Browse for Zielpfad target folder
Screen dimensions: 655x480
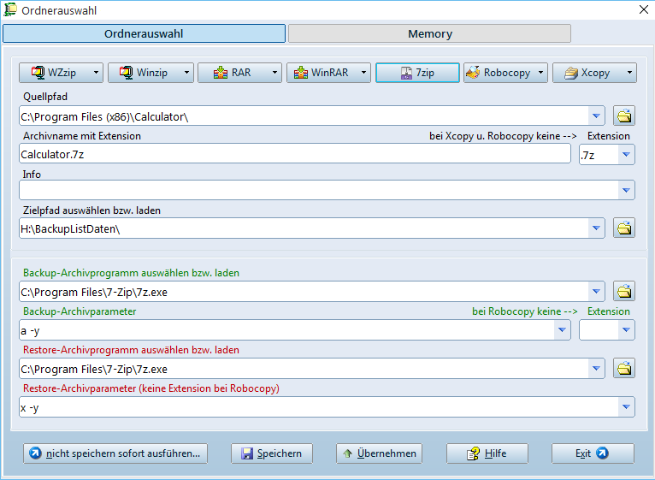(624, 228)
